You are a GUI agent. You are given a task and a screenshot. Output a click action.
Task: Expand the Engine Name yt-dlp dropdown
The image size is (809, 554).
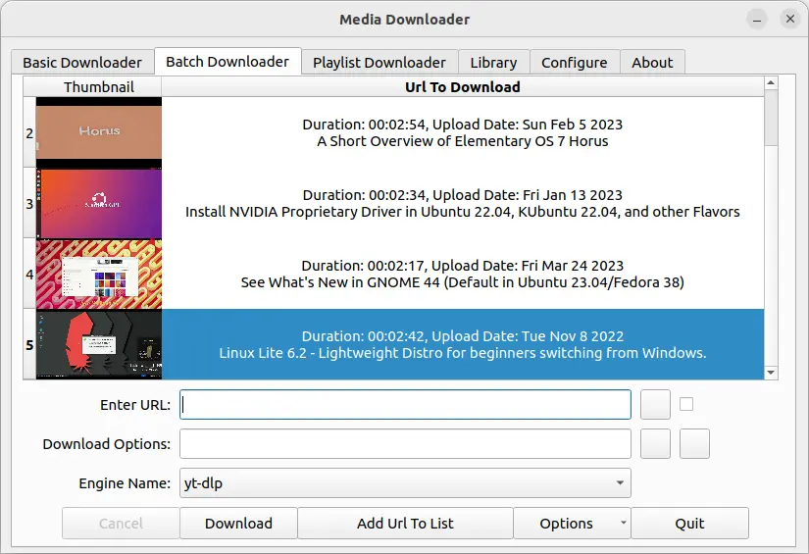[x=405, y=482]
